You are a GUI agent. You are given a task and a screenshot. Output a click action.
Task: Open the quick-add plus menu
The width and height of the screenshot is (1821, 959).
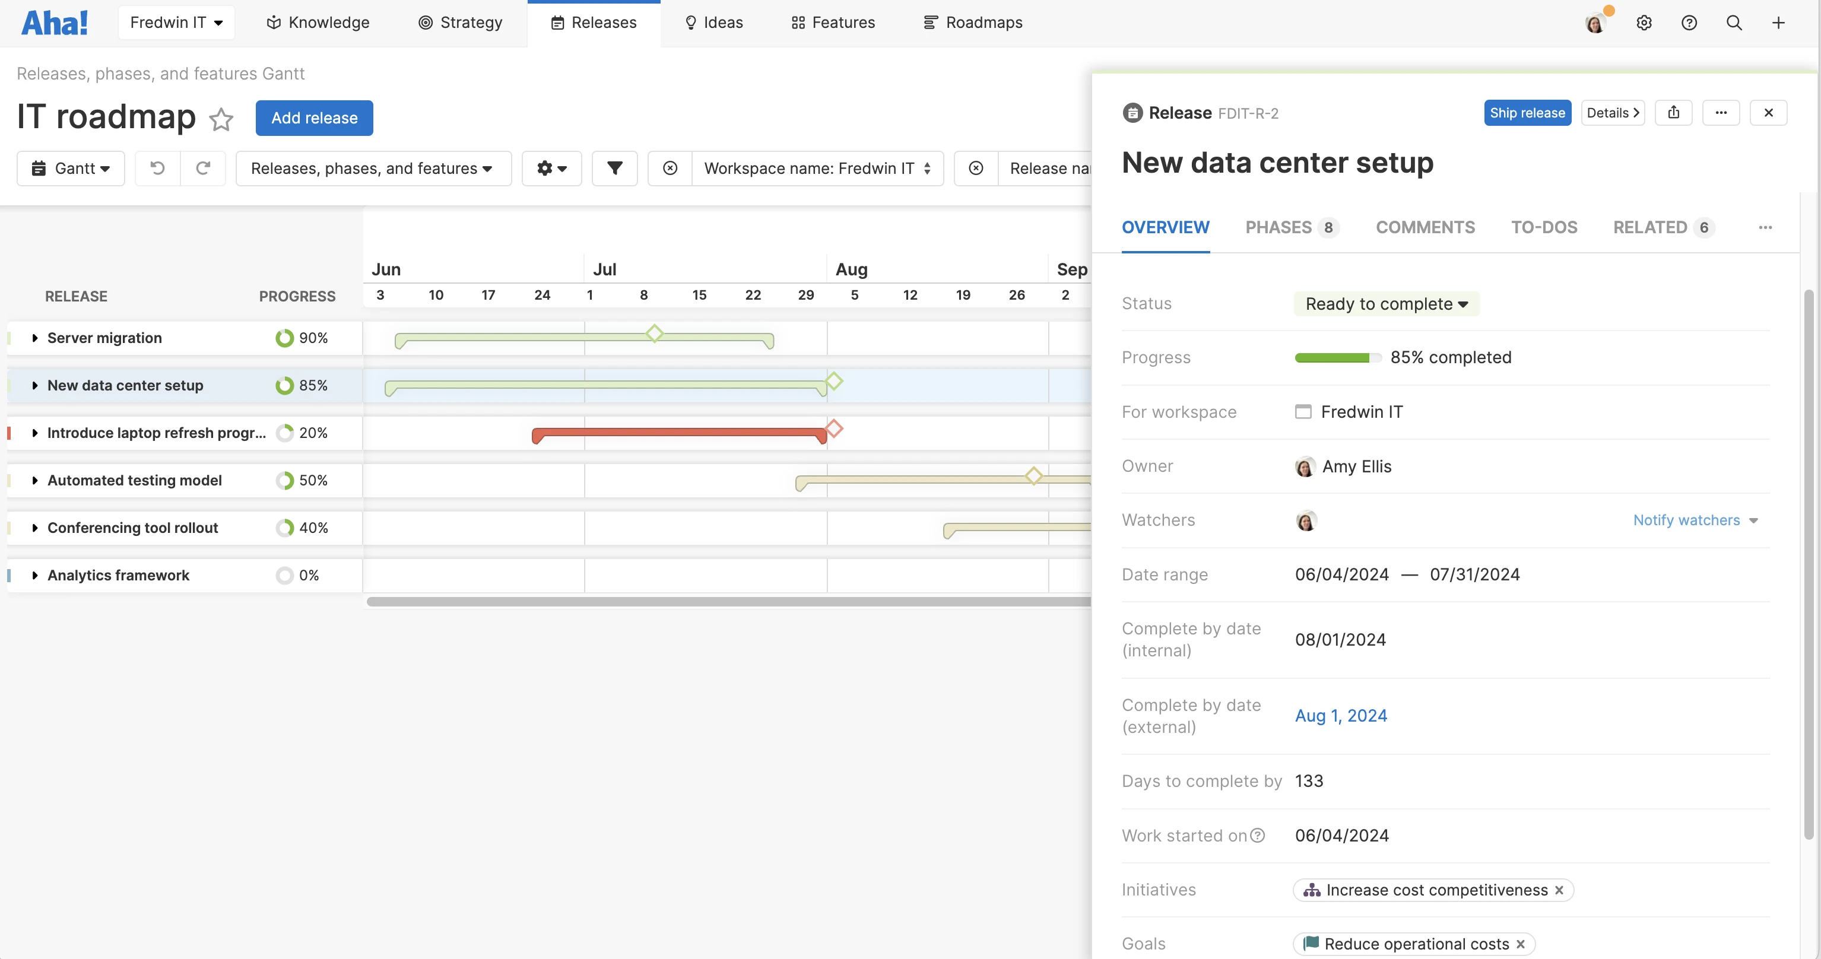point(1779,22)
